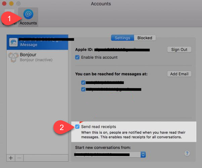Open Start new conversations from dropdown
Image resolution: width=202 pixels, height=168 pixels.
110,155
